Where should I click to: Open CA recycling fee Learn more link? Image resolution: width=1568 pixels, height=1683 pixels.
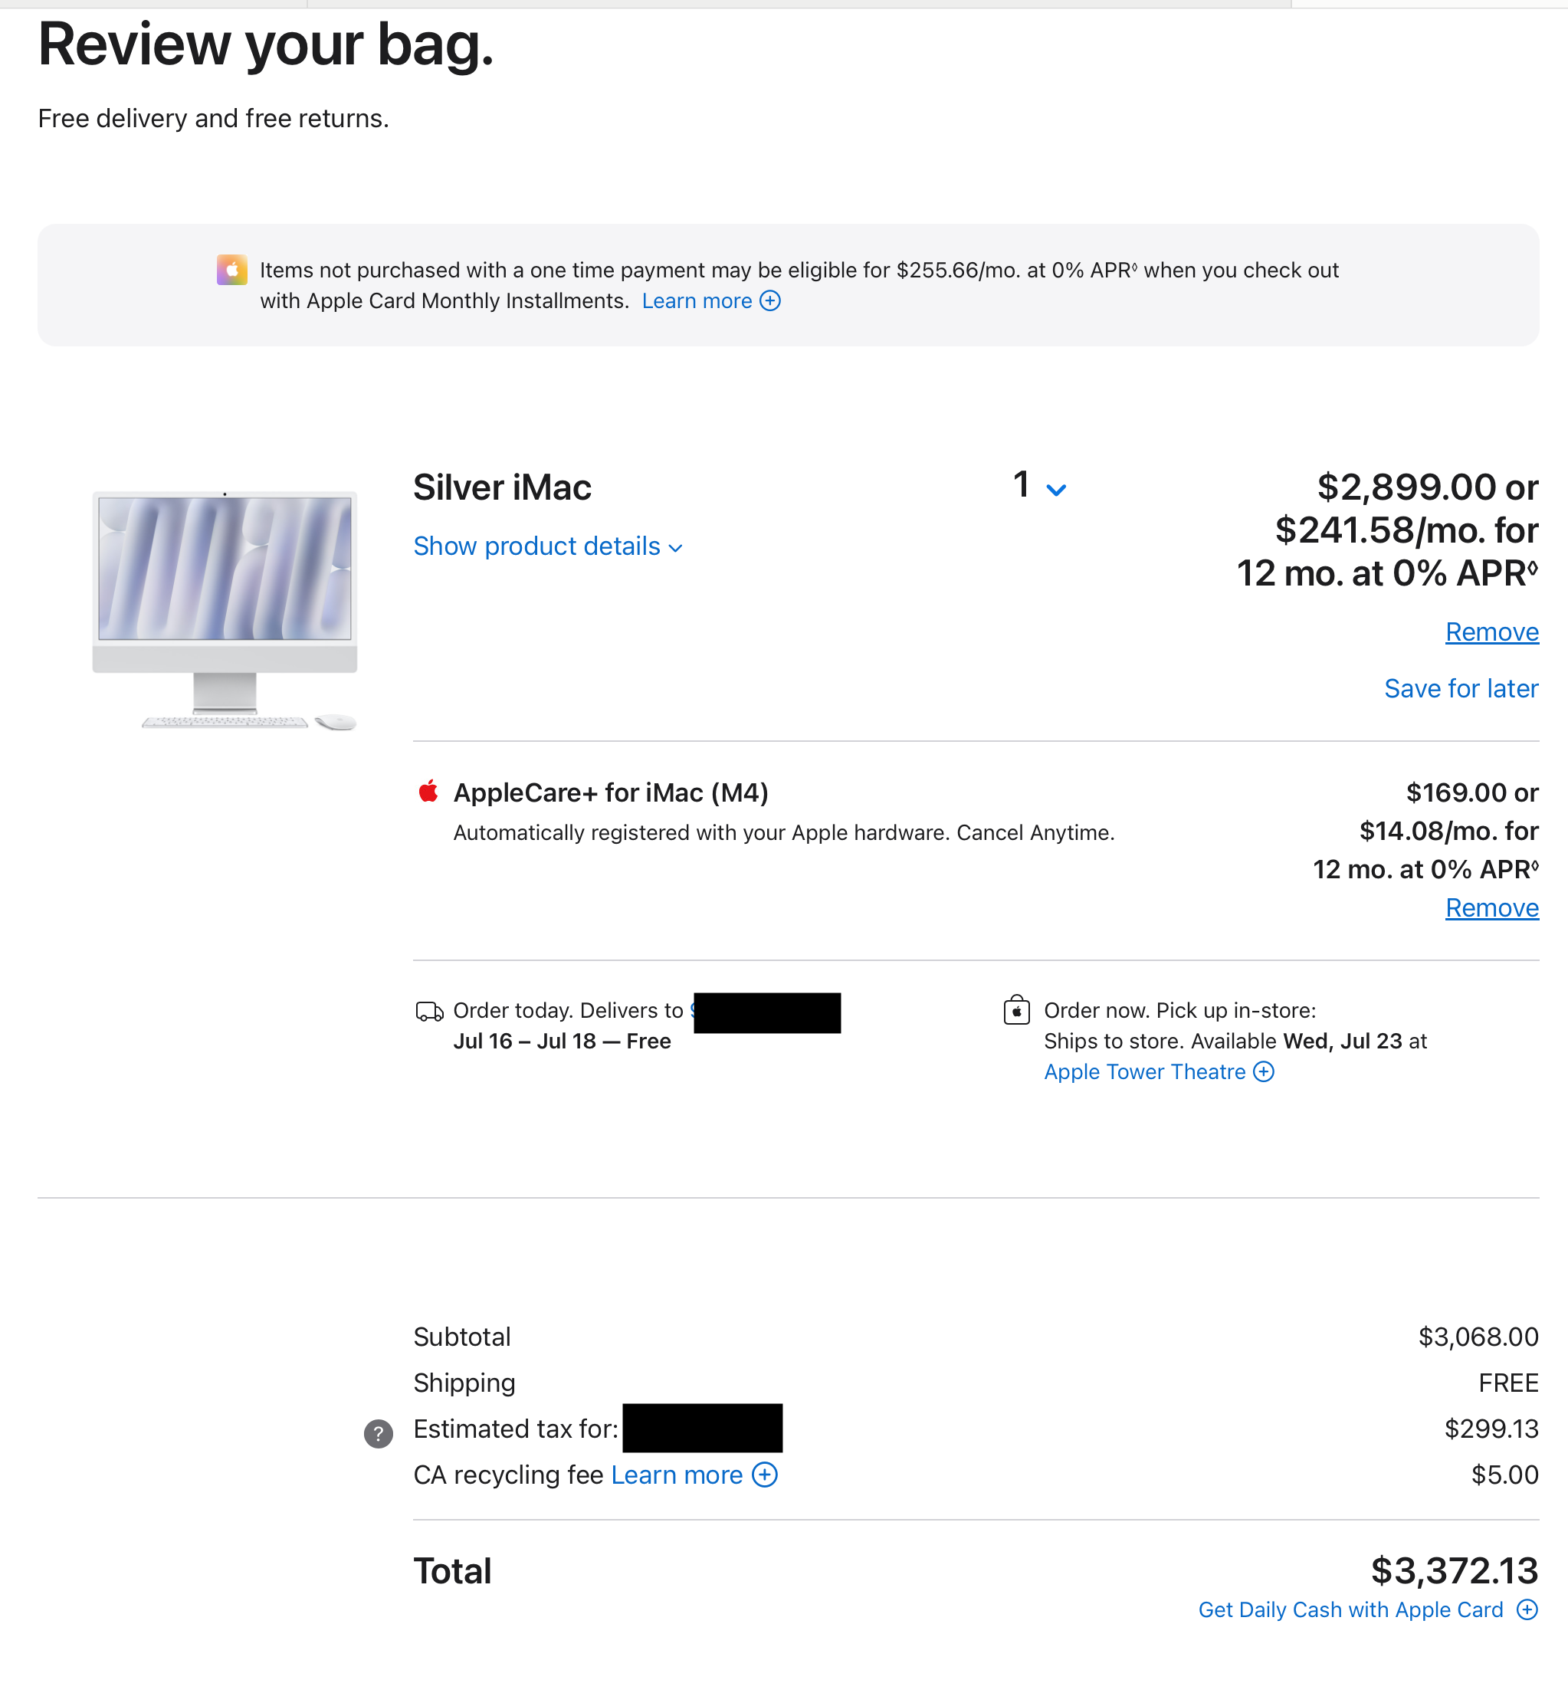pos(676,1475)
